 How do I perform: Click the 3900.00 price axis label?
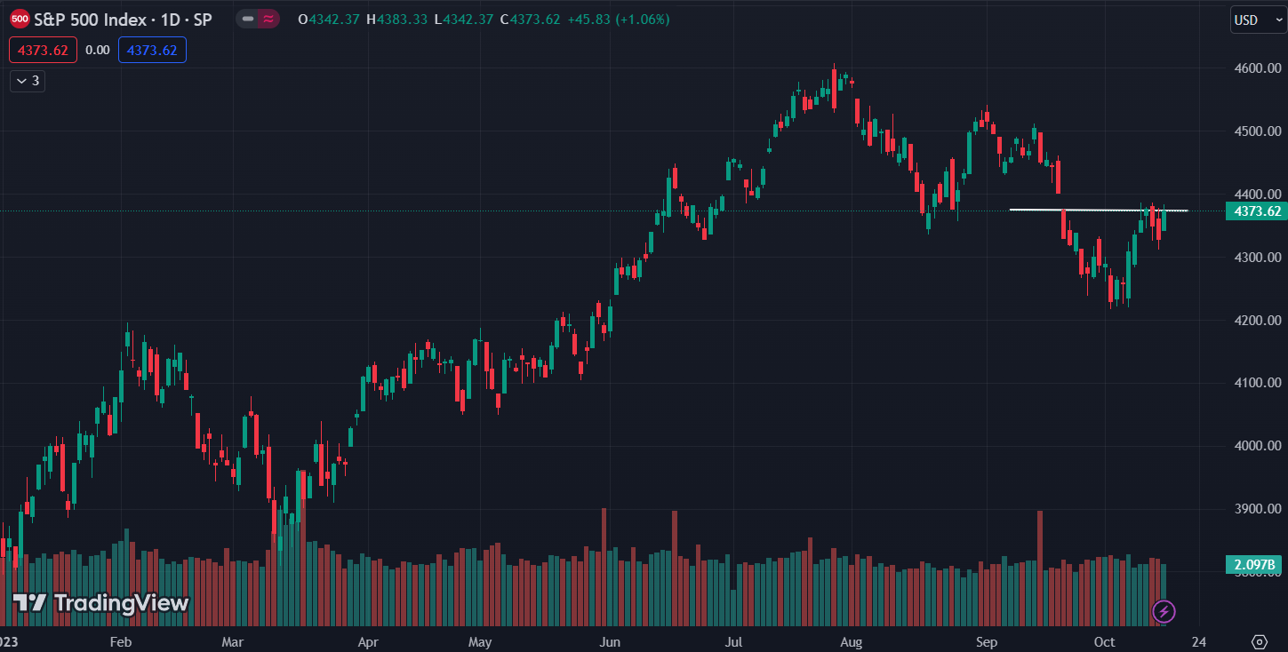pyautogui.click(x=1256, y=509)
